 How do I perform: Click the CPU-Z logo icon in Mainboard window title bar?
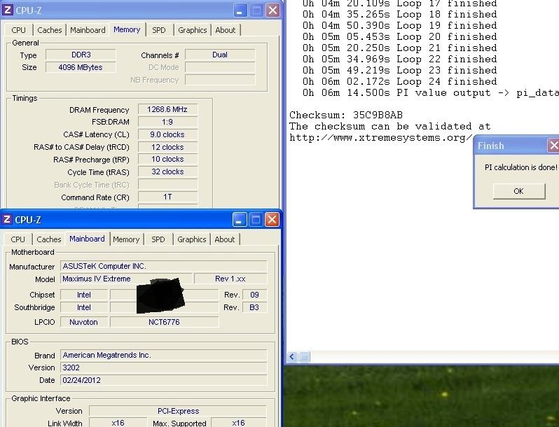pyautogui.click(x=7, y=219)
